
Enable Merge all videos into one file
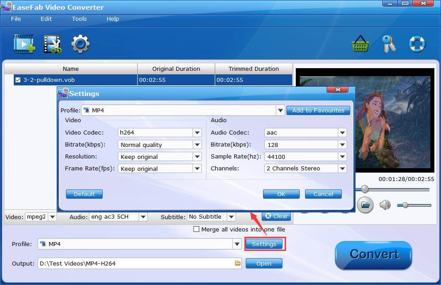[x=196, y=229]
